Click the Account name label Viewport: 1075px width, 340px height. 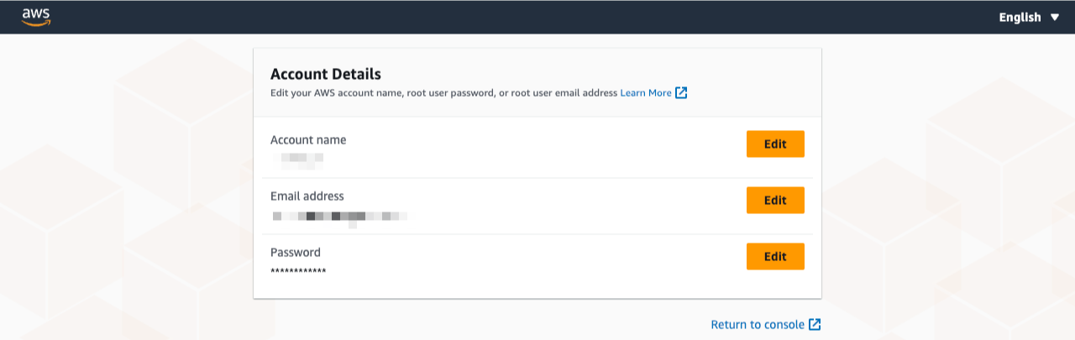pyautogui.click(x=308, y=140)
